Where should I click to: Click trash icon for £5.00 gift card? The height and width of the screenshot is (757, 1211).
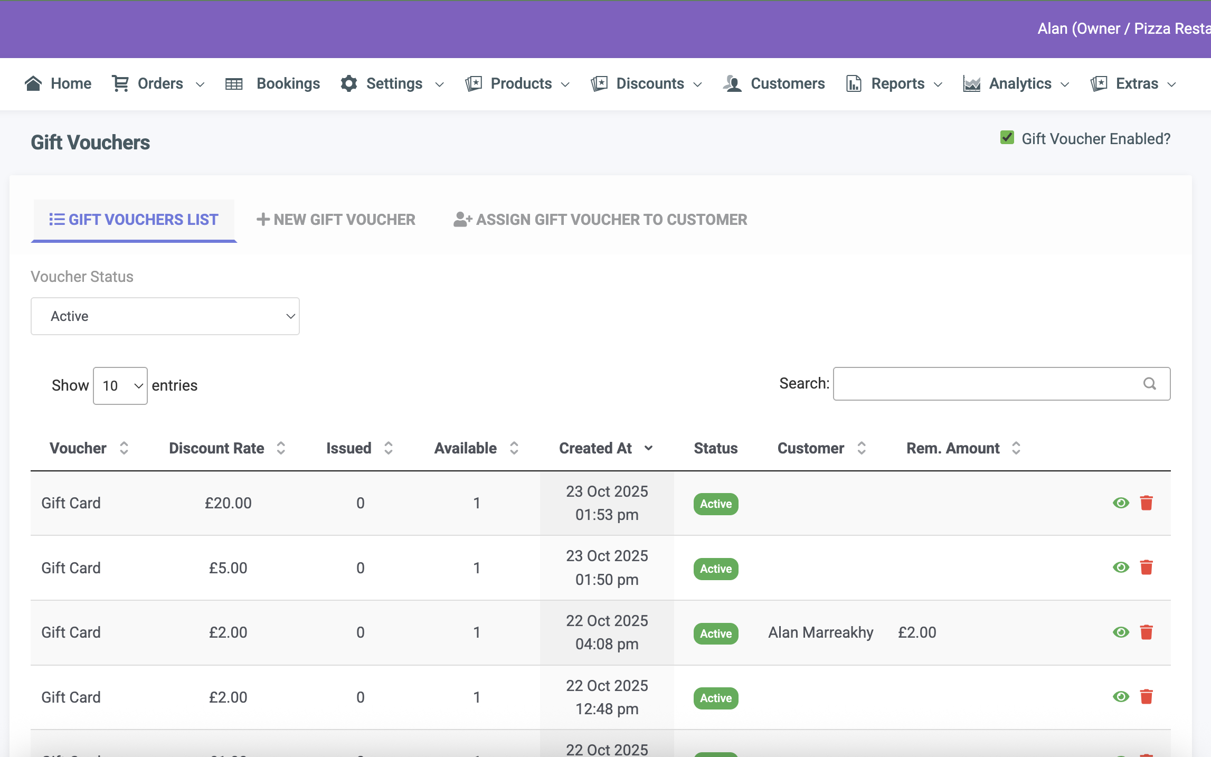point(1146,567)
